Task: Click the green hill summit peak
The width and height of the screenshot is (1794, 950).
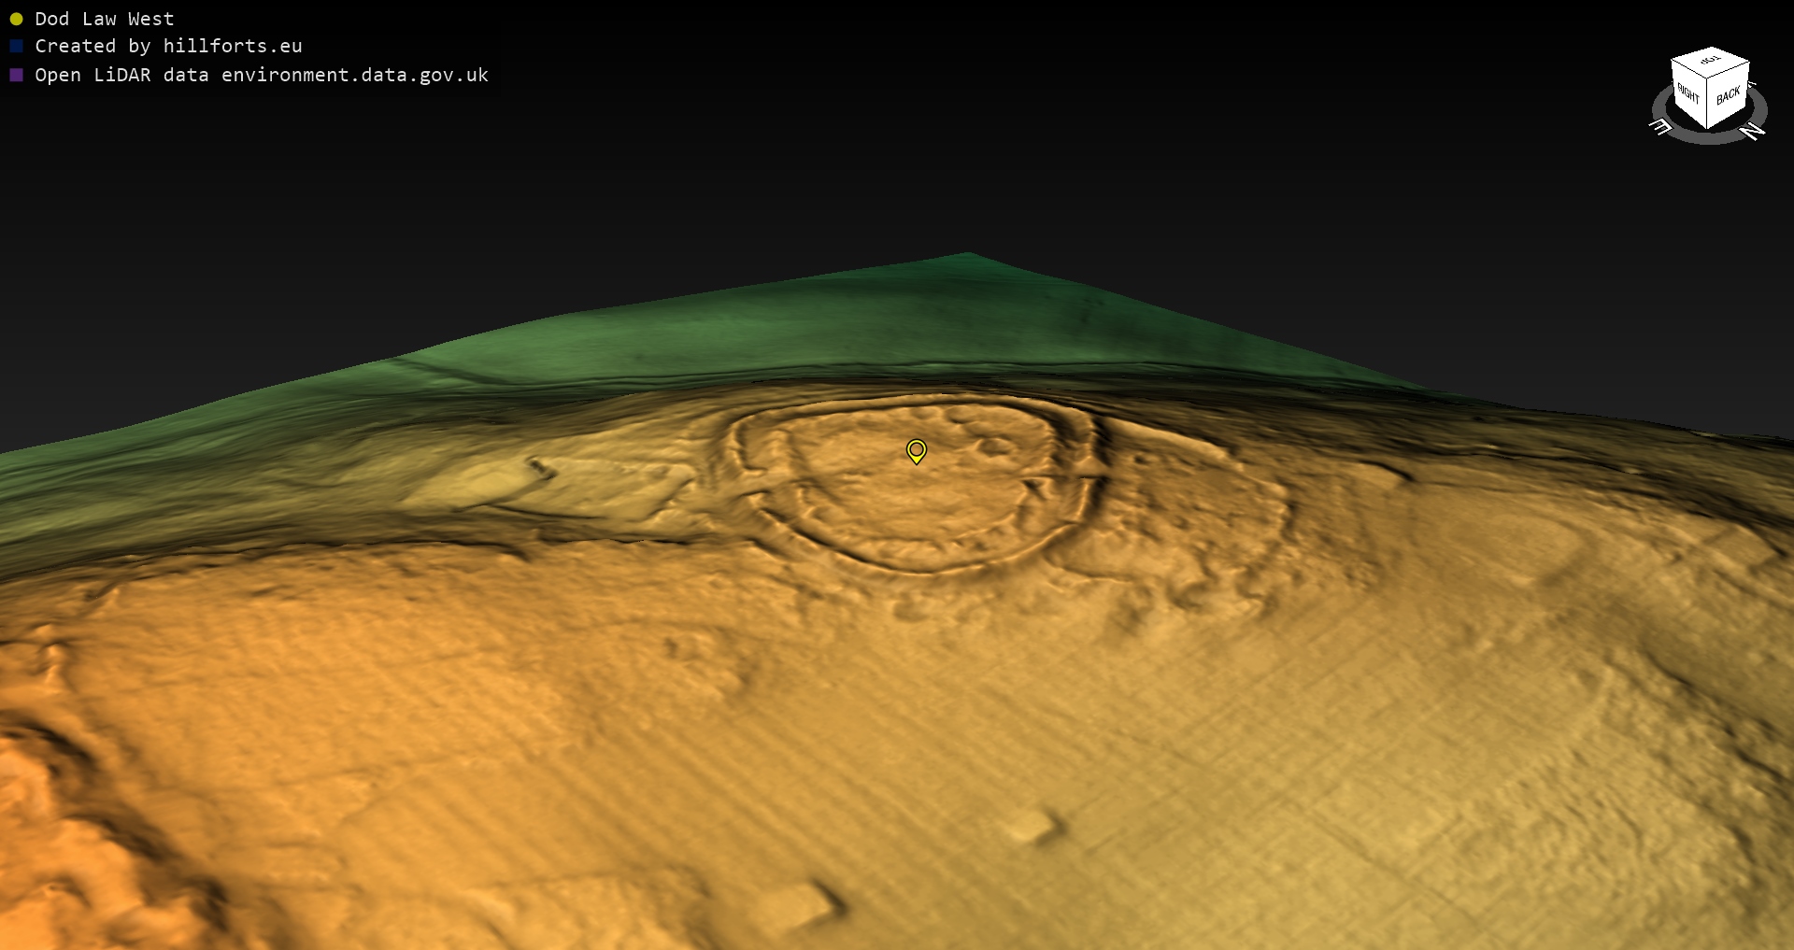Action: click(967, 254)
